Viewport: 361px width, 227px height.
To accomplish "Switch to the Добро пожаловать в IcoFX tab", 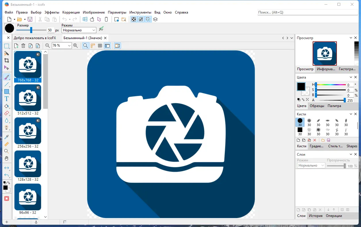I will [35, 38].
